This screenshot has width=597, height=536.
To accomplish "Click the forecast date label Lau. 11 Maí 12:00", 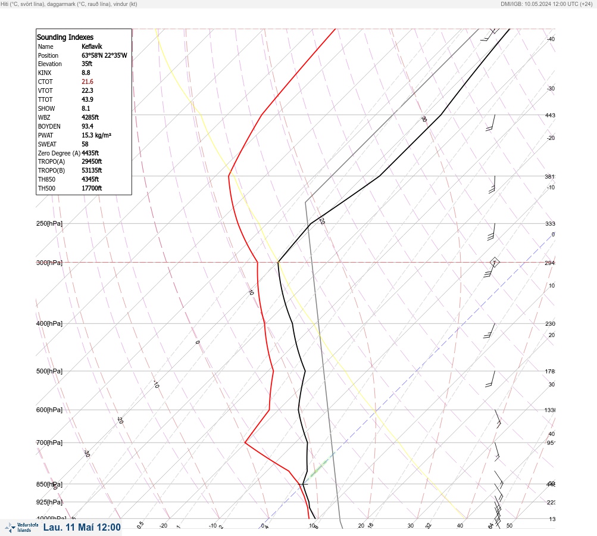I will pos(82,527).
